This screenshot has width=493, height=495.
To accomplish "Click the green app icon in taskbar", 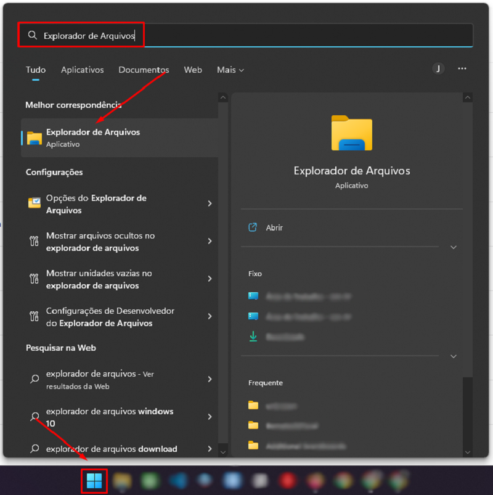I will (x=150, y=481).
